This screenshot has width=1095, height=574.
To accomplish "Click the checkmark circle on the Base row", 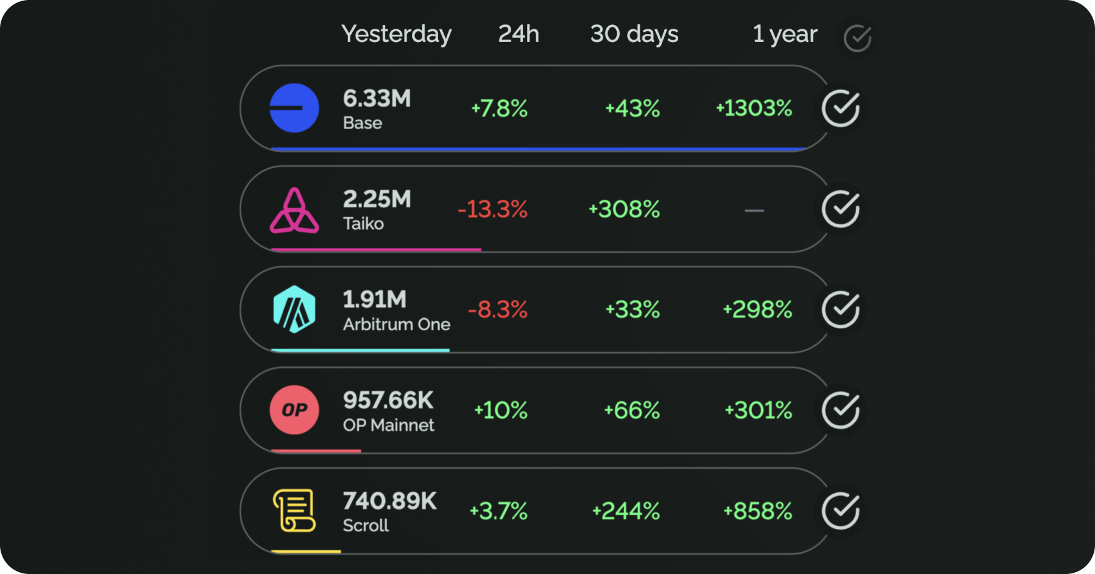I will click(840, 108).
